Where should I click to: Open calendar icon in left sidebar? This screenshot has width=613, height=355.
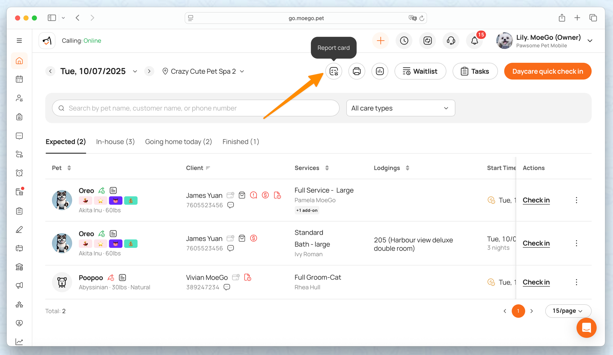pos(19,79)
